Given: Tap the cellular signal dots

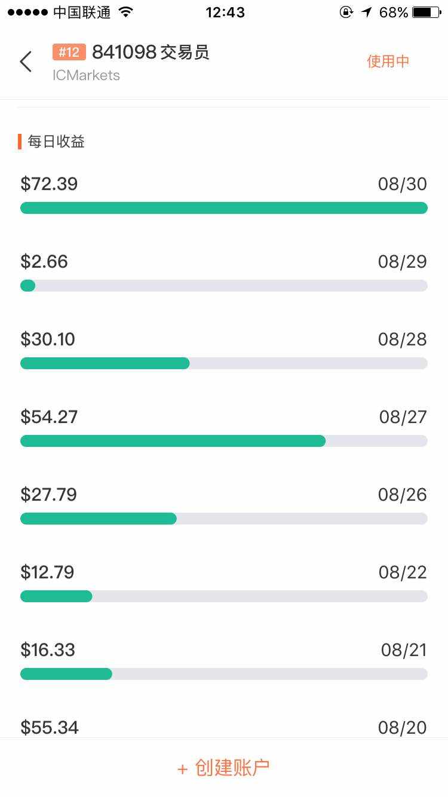Looking at the screenshot, I should pos(27,12).
